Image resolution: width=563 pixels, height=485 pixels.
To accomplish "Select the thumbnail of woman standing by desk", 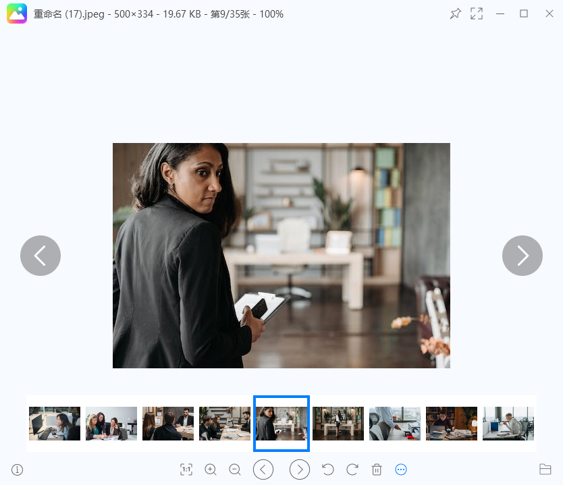I will [338, 424].
